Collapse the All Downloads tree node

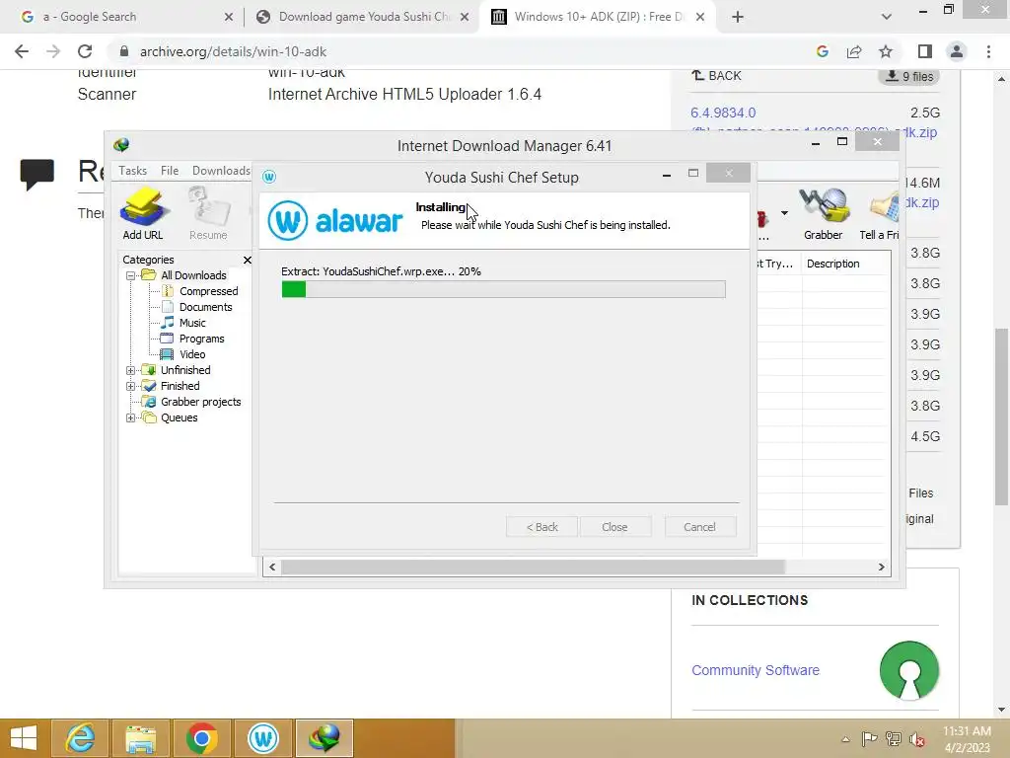click(131, 275)
